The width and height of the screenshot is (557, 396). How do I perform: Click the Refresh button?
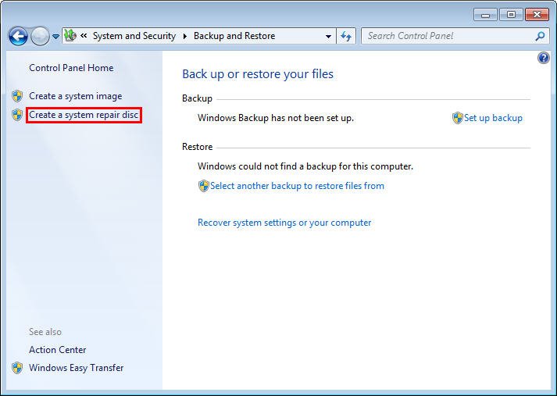(x=346, y=36)
